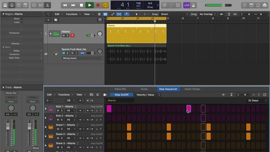Open the 32 Steps pattern length dropdown

pyautogui.click(x=257, y=100)
